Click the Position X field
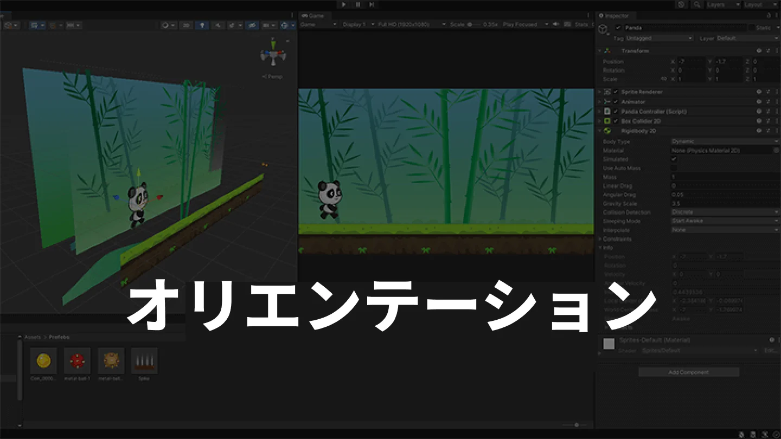 (692, 62)
